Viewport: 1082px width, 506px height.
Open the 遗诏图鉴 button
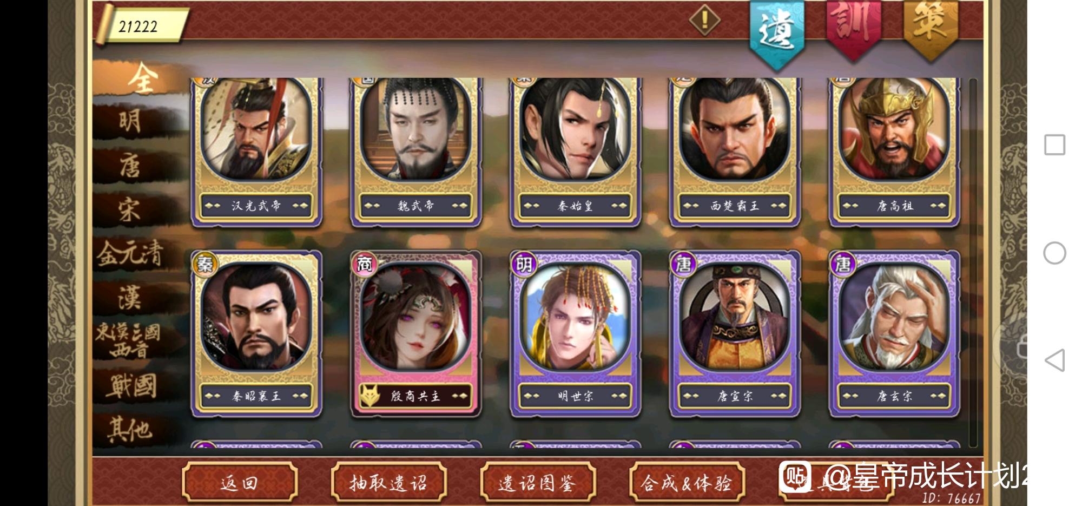click(537, 482)
